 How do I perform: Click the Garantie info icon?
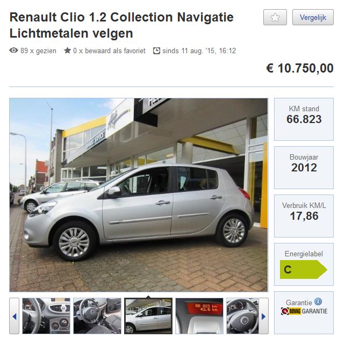coord(318,301)
